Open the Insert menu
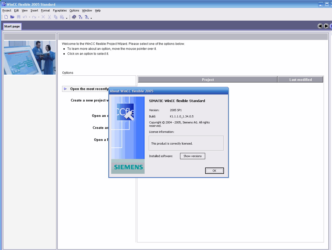Screen dimensions: 332x250 [34, 10]
